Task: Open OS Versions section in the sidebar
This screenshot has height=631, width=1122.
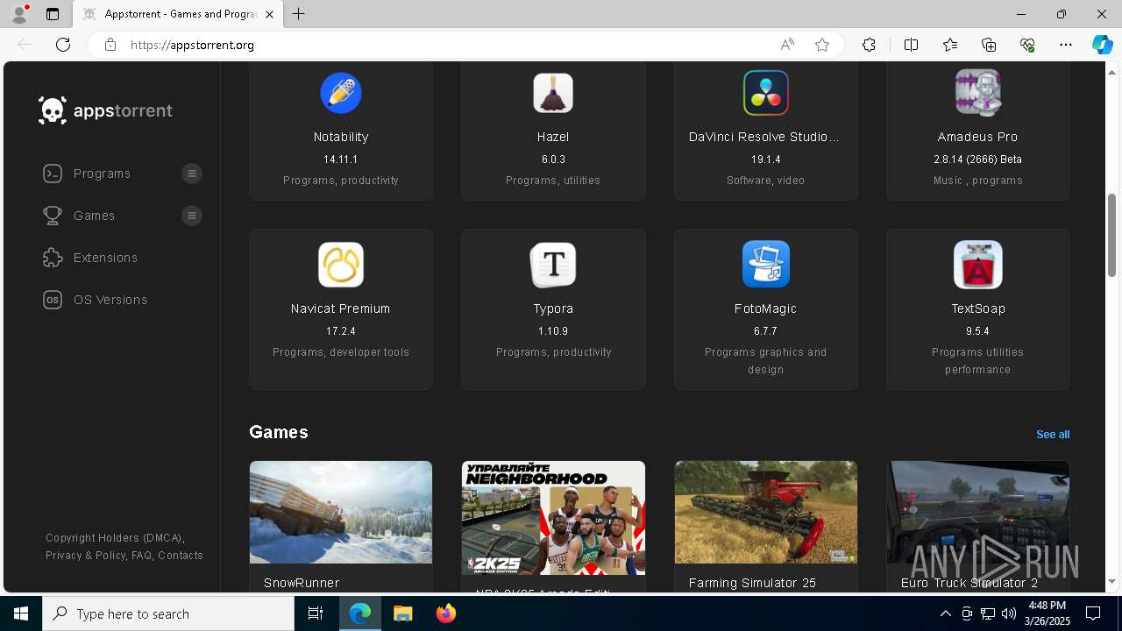Action: [110, 300]
